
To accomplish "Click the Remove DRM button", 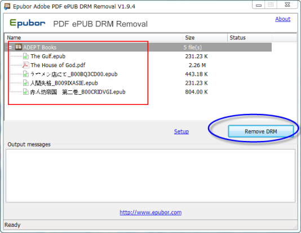I will pyautogui.click(x=260, y=131).
